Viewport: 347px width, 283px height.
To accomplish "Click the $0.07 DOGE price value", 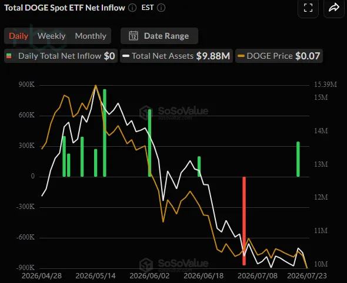I will coord(308,56).
